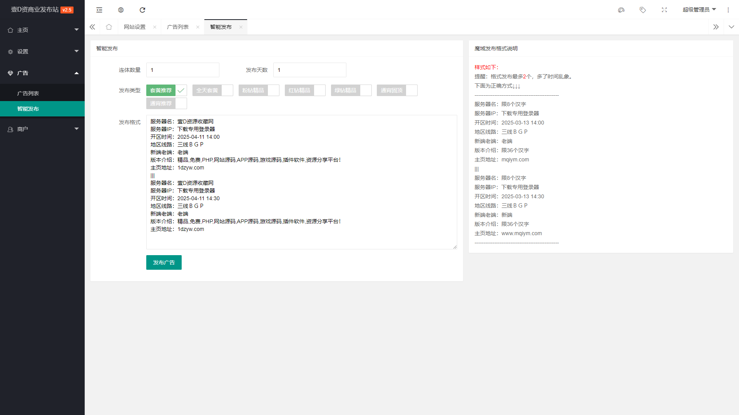Click the tag icon in the header

tap(642, 10)
